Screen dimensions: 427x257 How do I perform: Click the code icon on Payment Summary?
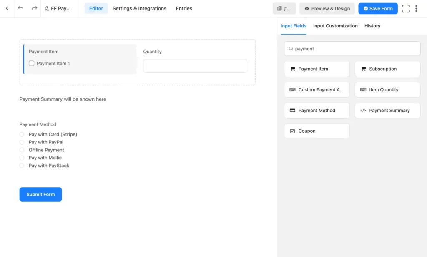click(x=363, y=110)
